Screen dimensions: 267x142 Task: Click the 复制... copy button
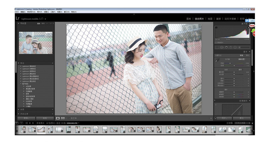point(26,118)
